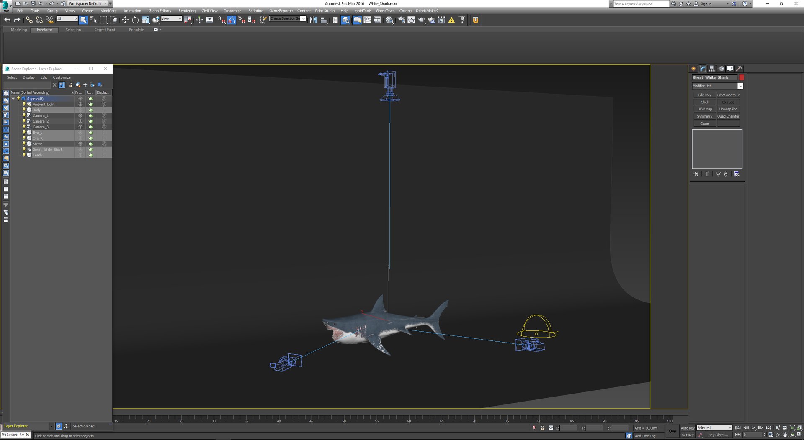804x440 pixels.
Task: Toggle visibility bulb for Scene object
Action: pos(24,143)
